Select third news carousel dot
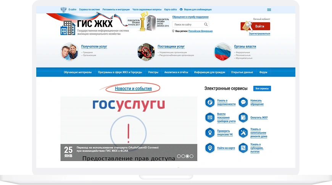332x185 pixels. [187, 156]
